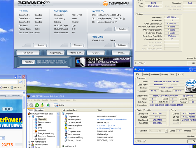This screenshot has width=196, height=148.
Task: Click the Change... button under Settings
Action: tap(78, 45)
